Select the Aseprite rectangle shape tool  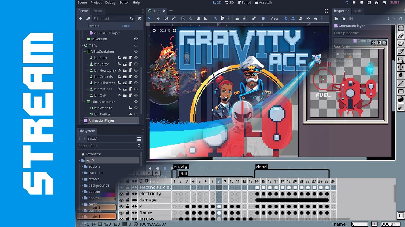[x=401, y=91]
